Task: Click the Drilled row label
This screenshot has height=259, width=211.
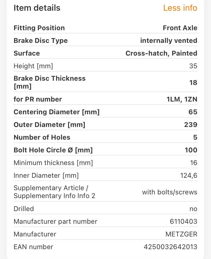Action: pos(24,209)
